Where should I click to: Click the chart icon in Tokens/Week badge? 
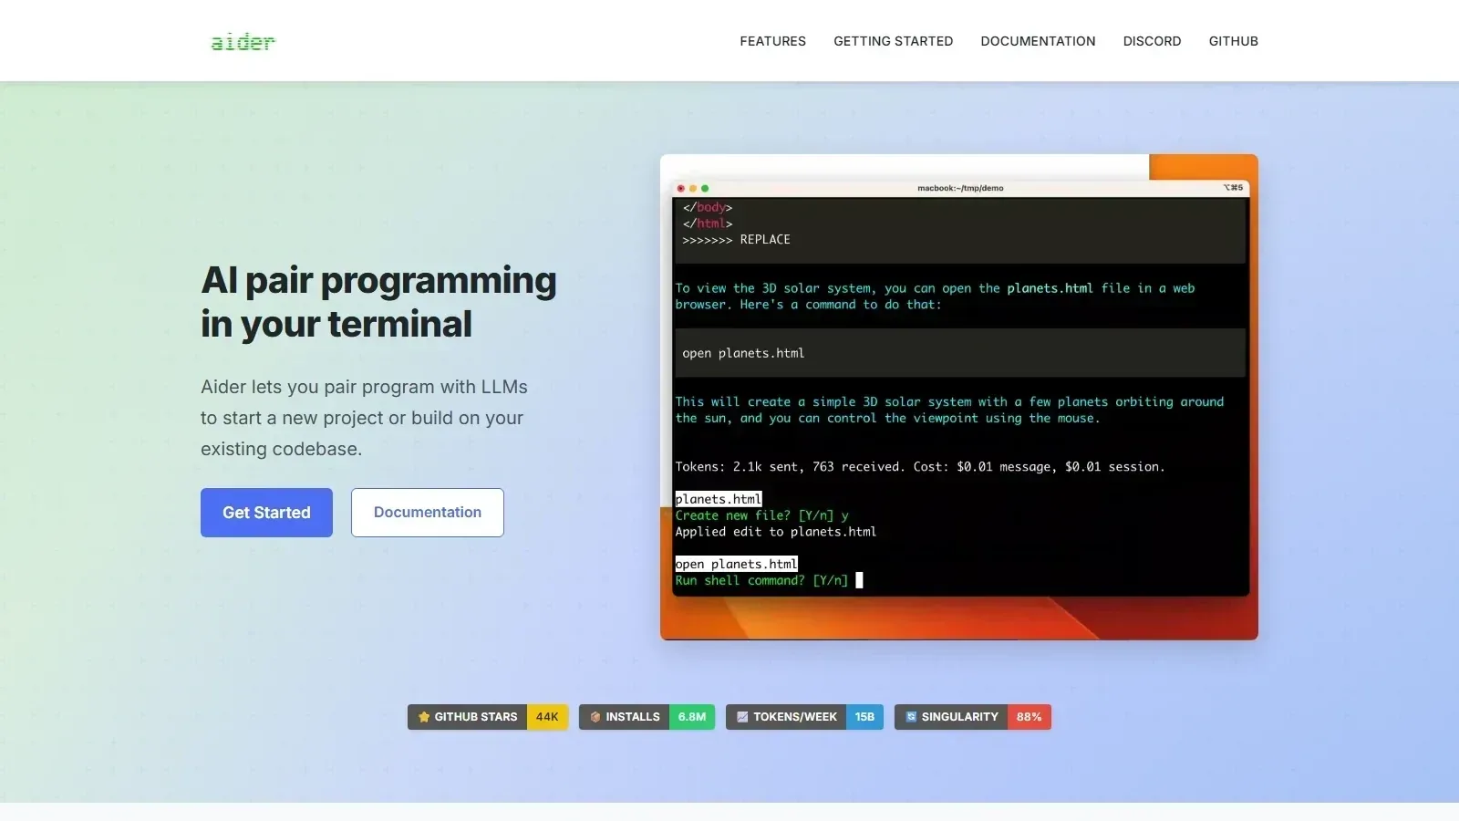pyautogui.click(x=742, y=717)
